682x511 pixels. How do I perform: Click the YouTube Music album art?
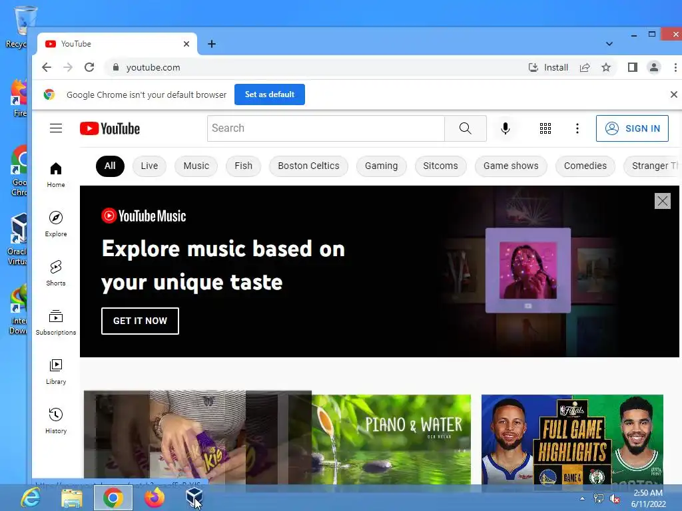pyautogui.click(x=528, y=270)
